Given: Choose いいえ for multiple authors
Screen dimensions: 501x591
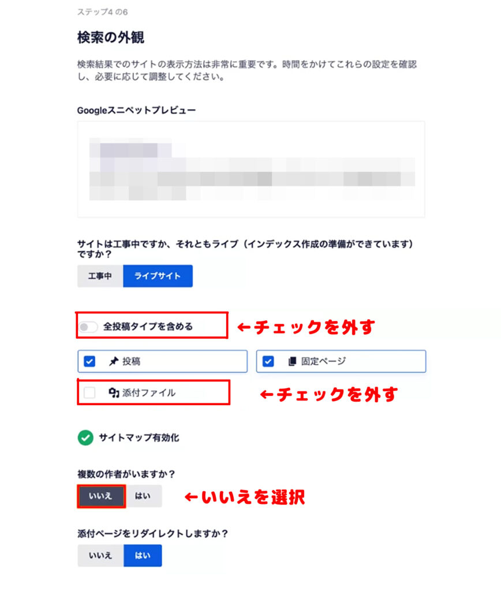Looking at the screenshot, I should click(x=101, y=496).
